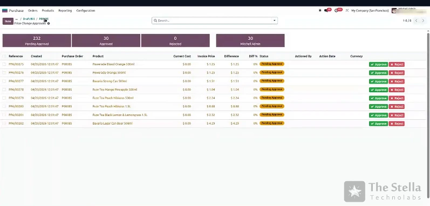Image resolution: width=430 pixels, height=206 pixels.
Task: Select checkbox for row PPA/00277
Action: point(4,81)
